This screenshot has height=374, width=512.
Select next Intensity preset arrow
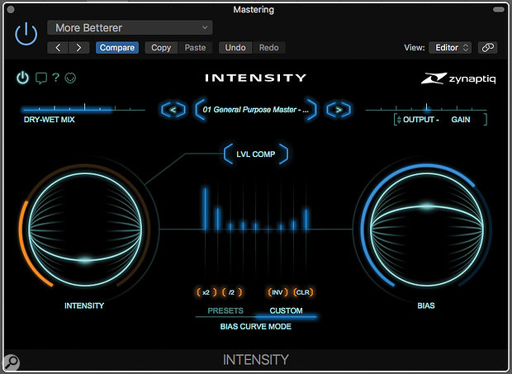click(x=339, y=110)
